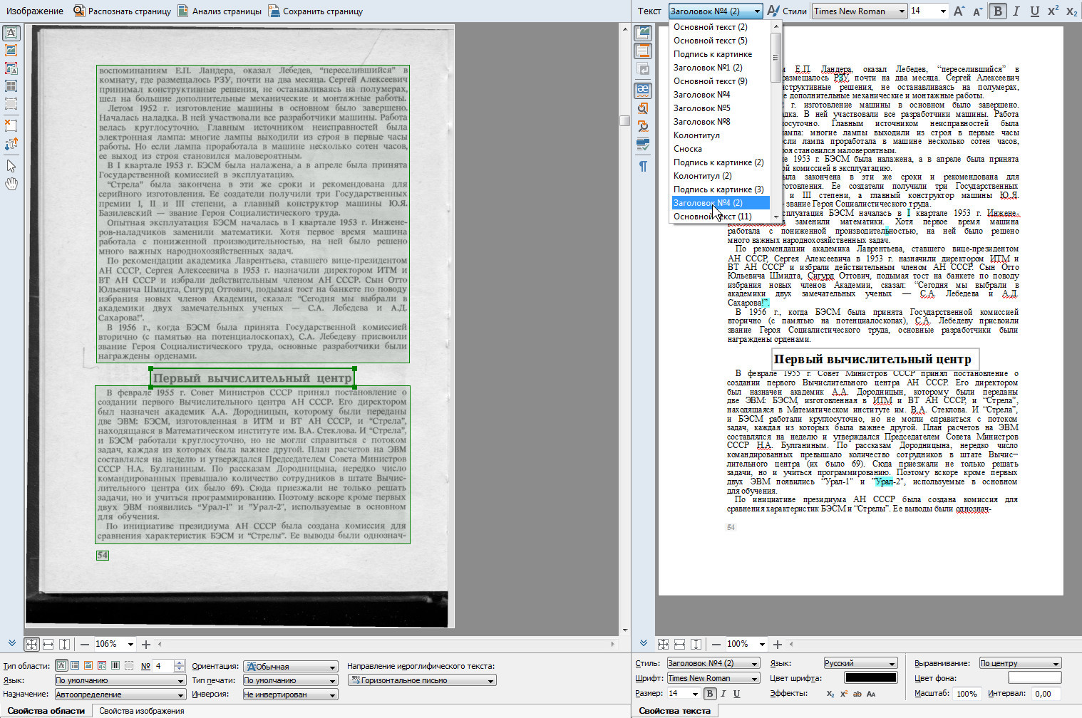Select the arrow pointer tool in image toolbar

tap(11, 166)
